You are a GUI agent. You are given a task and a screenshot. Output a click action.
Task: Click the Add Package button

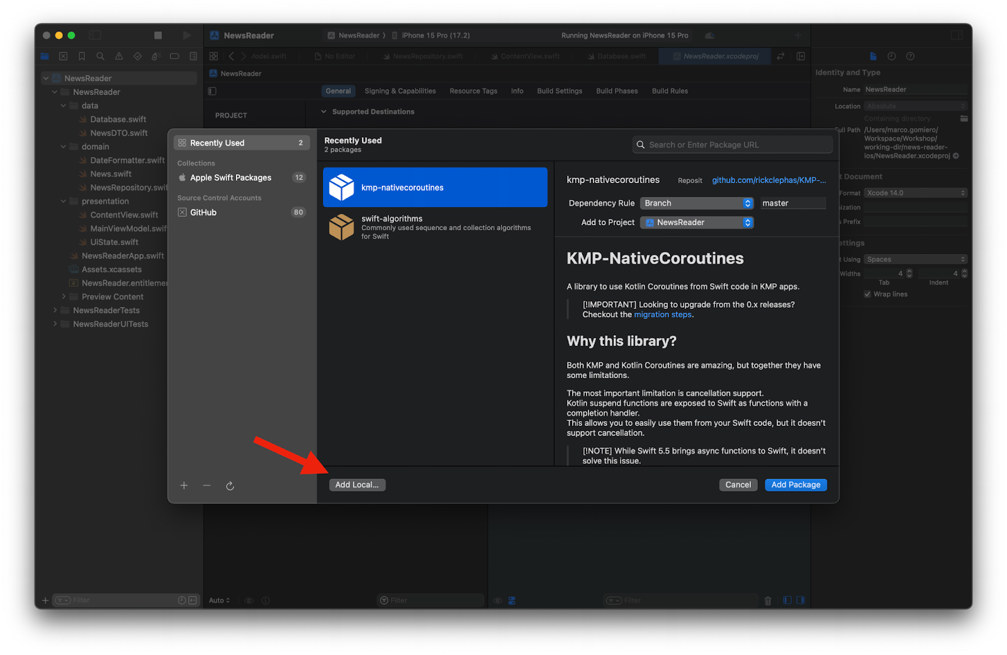(x=796, y=485)
